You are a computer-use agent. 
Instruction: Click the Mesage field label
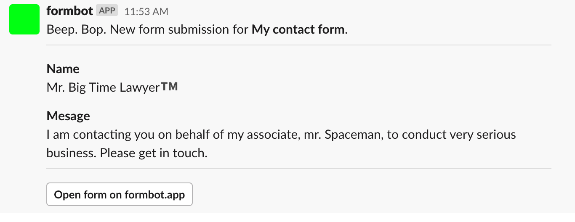tap(68, 116)
